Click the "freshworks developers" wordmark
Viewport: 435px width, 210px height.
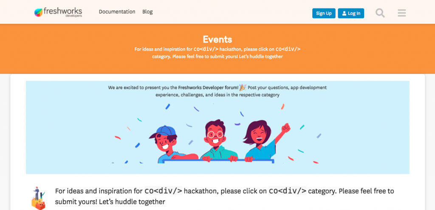(x=63, y=12)
